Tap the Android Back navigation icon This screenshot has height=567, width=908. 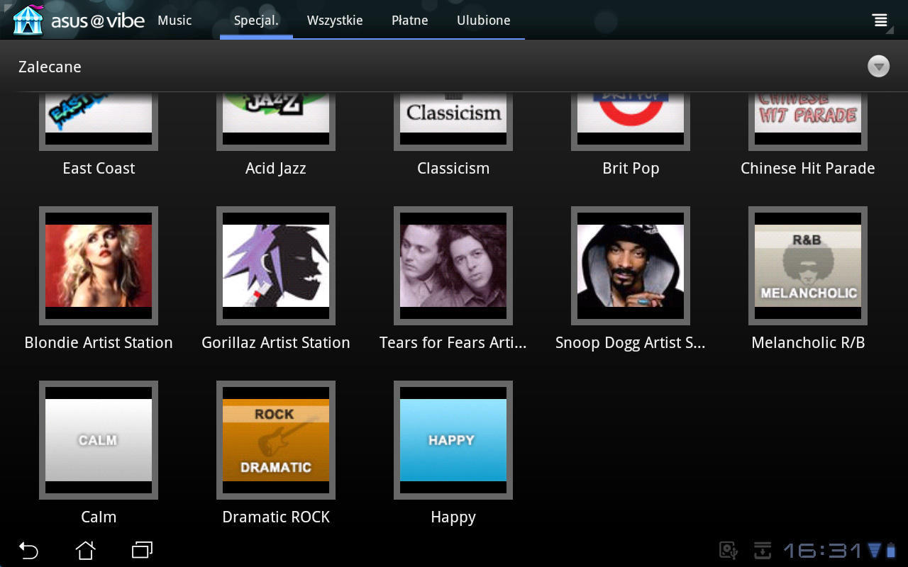pyautogui.click(x=28, y=550)
